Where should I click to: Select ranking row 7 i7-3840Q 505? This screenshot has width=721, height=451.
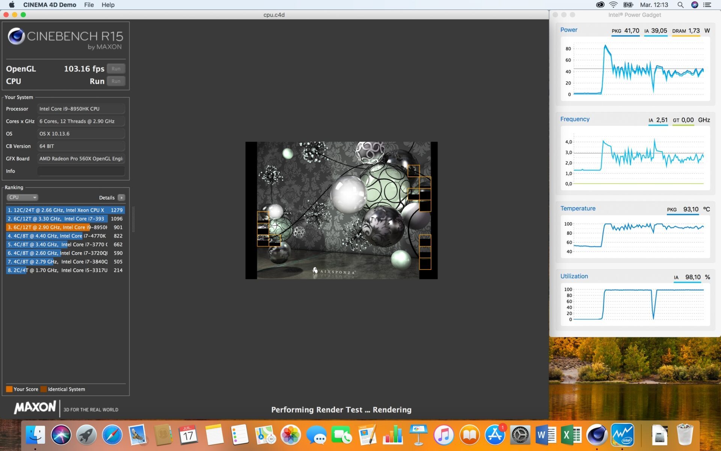pyautogui.click(x=65, y=262)
